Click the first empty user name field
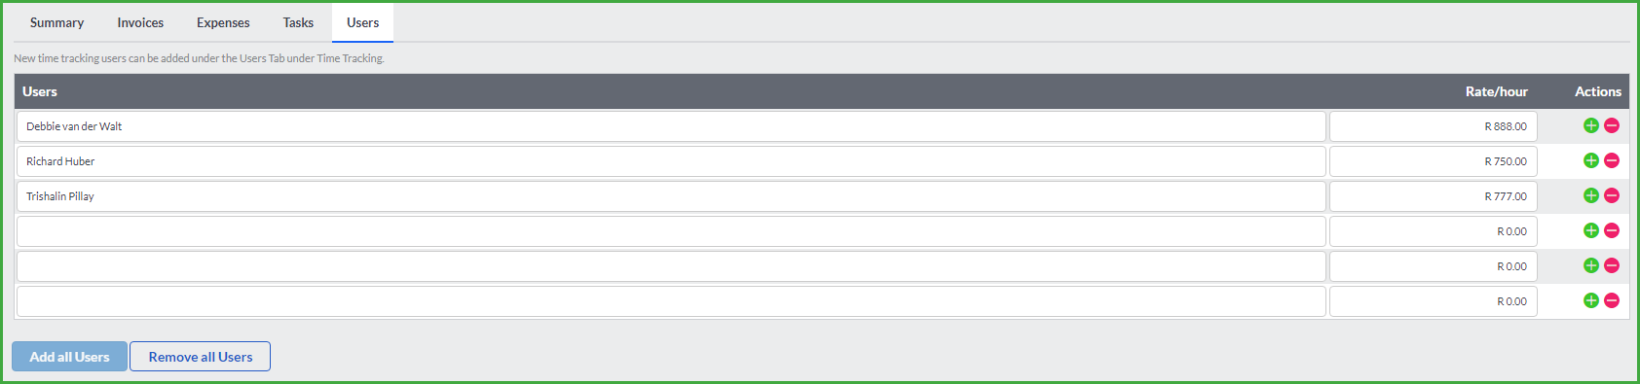1640x384 pixels. point(671,231)
